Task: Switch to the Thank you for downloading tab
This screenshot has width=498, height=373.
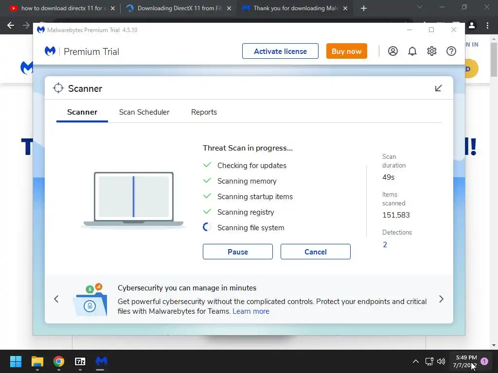Action: tap(295, 8)
